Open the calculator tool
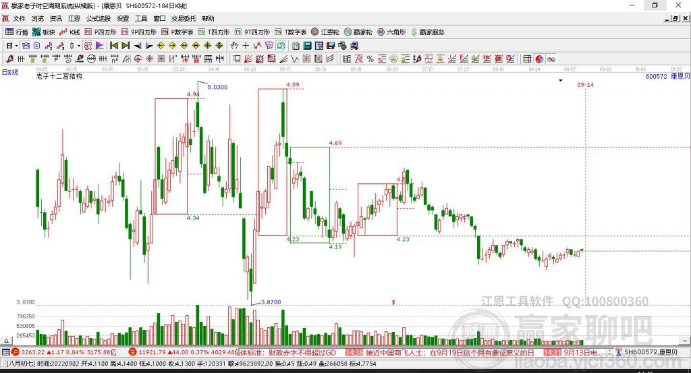 307,46
